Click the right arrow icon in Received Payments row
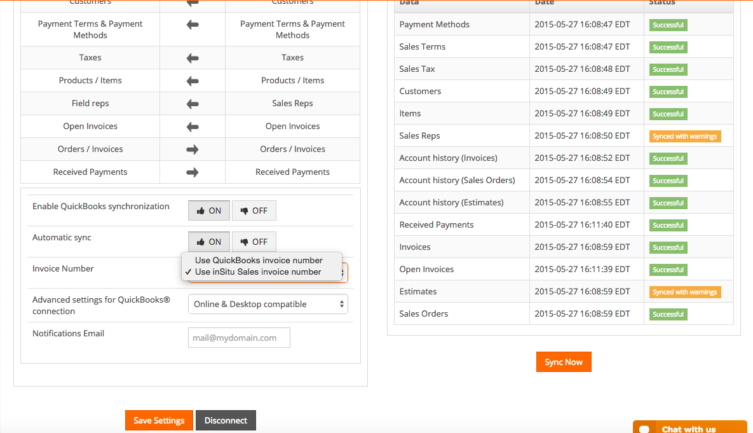The image size is (753, 433). coord(193,172)
